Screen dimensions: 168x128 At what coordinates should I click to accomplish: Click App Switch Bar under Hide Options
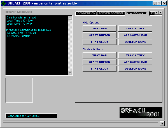click(135, 35)
